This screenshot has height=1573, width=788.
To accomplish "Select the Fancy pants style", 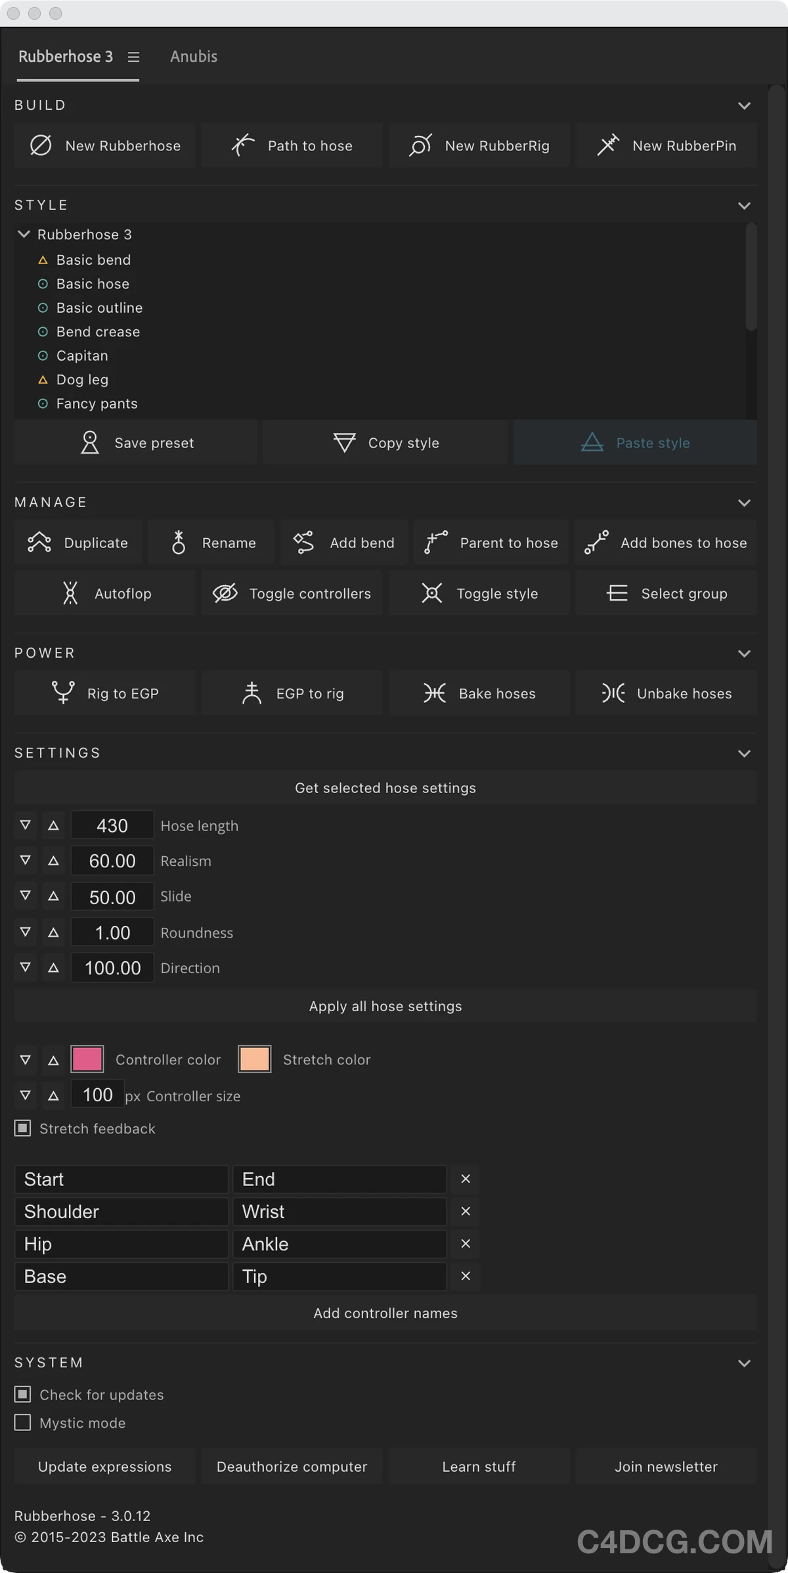I will coord(97,403).
